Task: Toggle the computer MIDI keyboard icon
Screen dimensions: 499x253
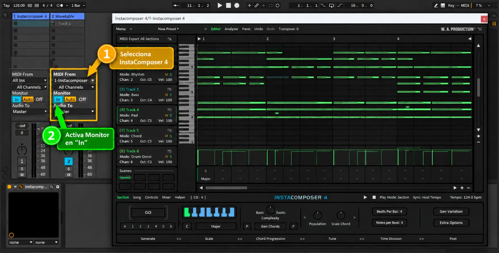Action: tap(443, 5)
